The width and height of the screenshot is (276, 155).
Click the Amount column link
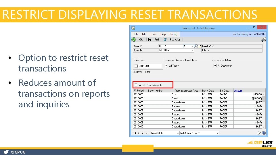point(238,91)
